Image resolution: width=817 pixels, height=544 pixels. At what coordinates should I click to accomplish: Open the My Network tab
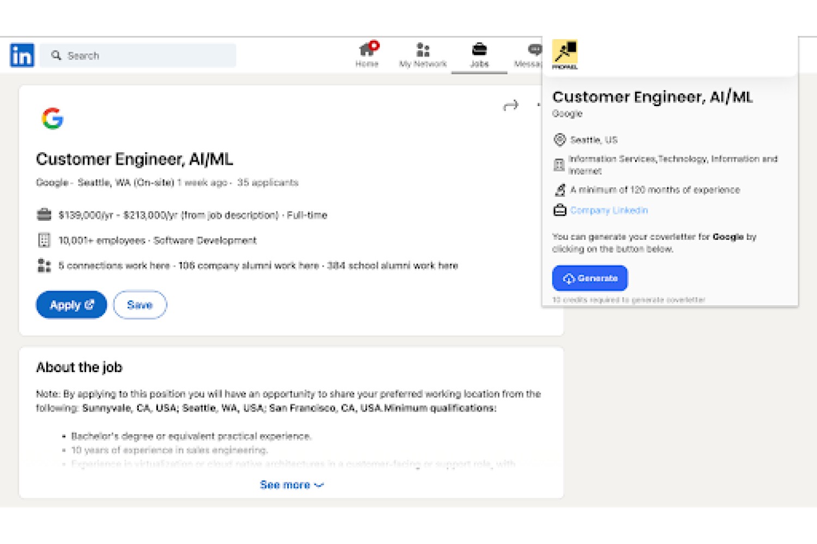point(423,55)
